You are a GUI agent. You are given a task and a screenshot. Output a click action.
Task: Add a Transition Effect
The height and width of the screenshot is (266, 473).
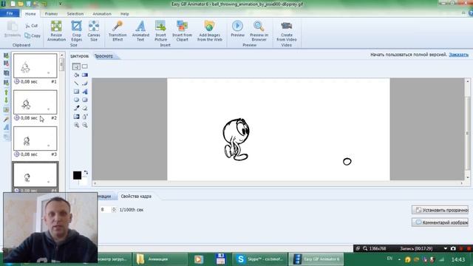(118, 31)
